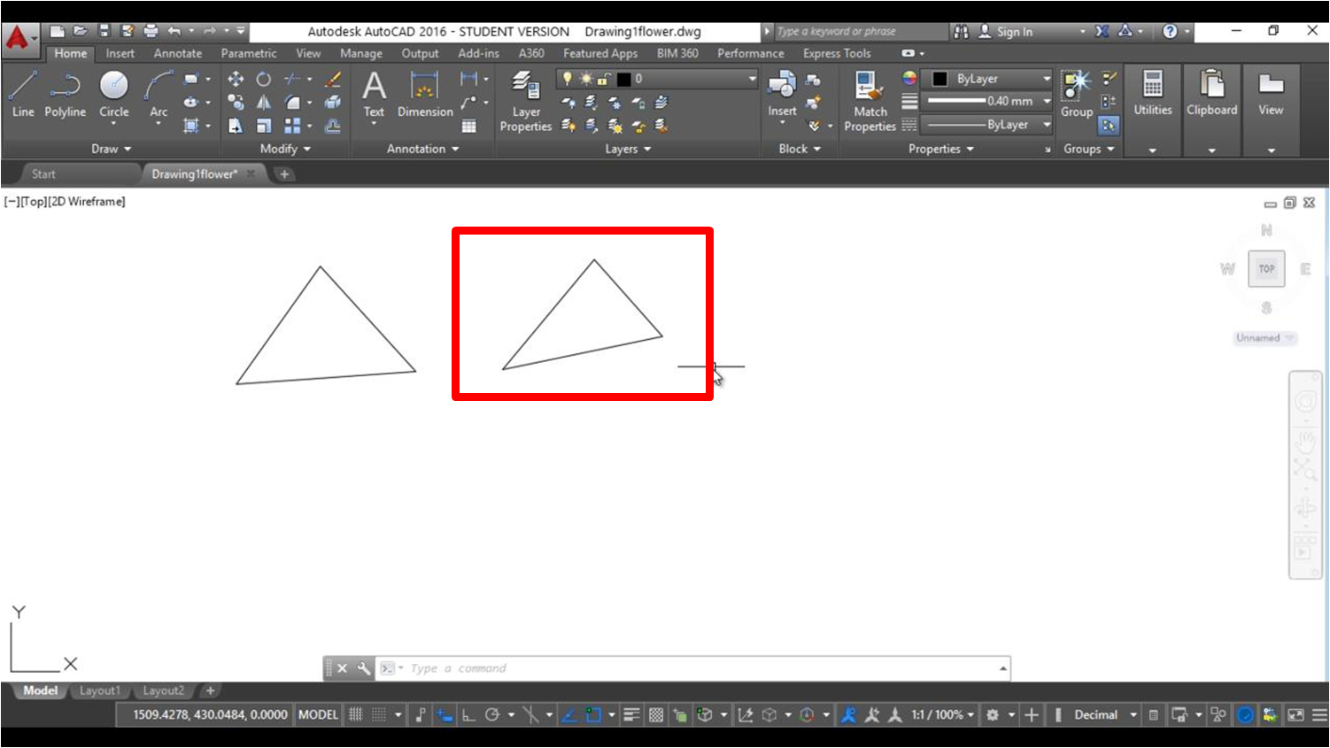Click the Insert block icon
The height and width of the screenshot is (748, 1330).
coord(782,94)
